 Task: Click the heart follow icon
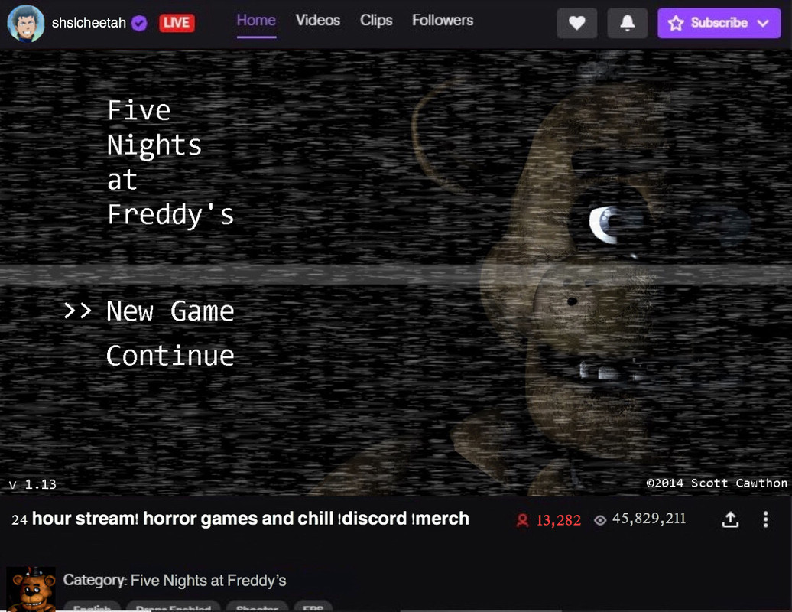click(x=577, y=23)
